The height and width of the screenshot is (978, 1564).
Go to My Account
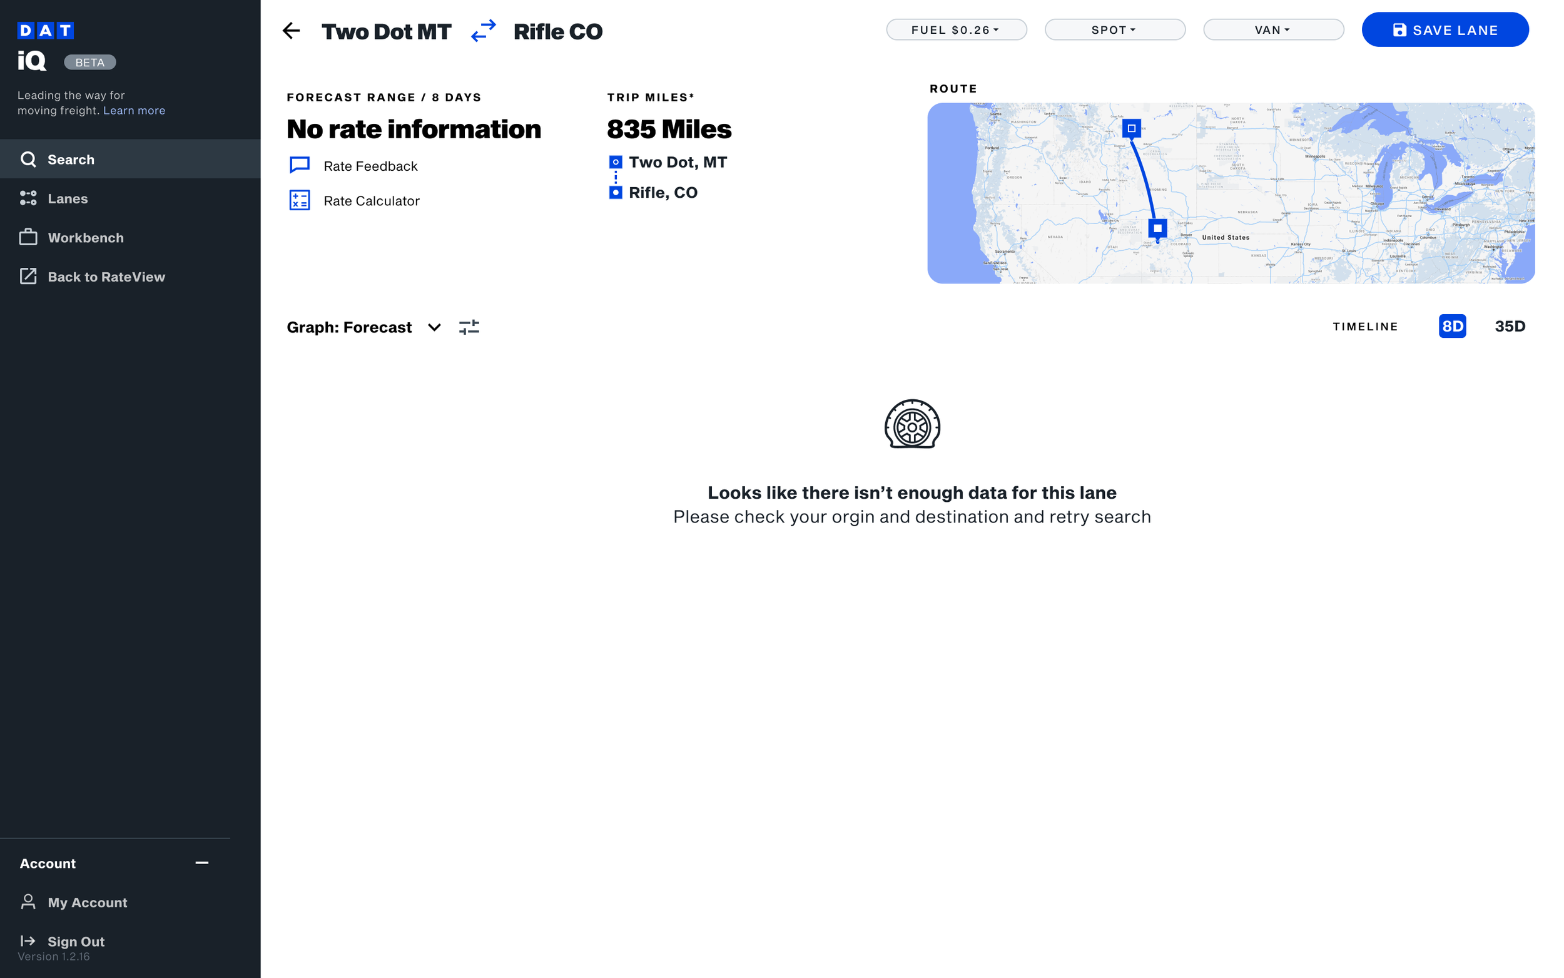click(x=88, y=902)
